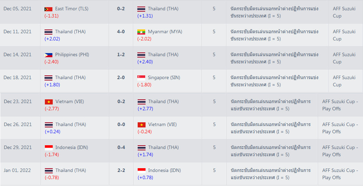Open East Timor (TLS) team link
363x186 pixels.
coord(72,9)
